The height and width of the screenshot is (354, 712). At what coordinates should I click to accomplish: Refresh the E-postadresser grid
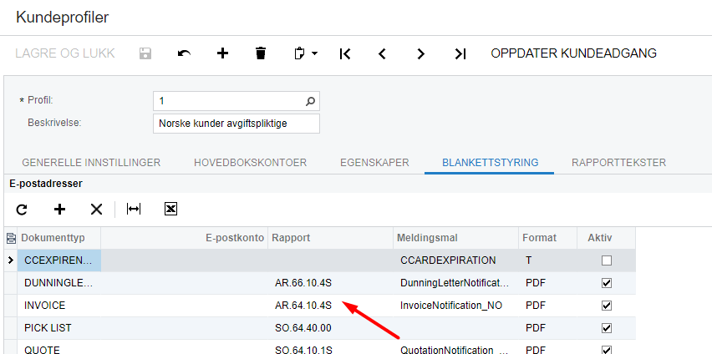point(22,210)
